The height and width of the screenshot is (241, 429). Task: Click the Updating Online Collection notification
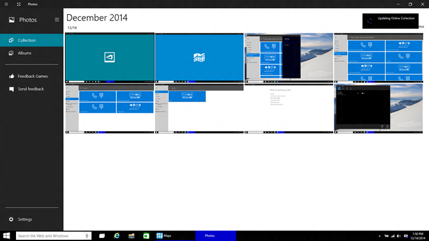pos(391,21)
